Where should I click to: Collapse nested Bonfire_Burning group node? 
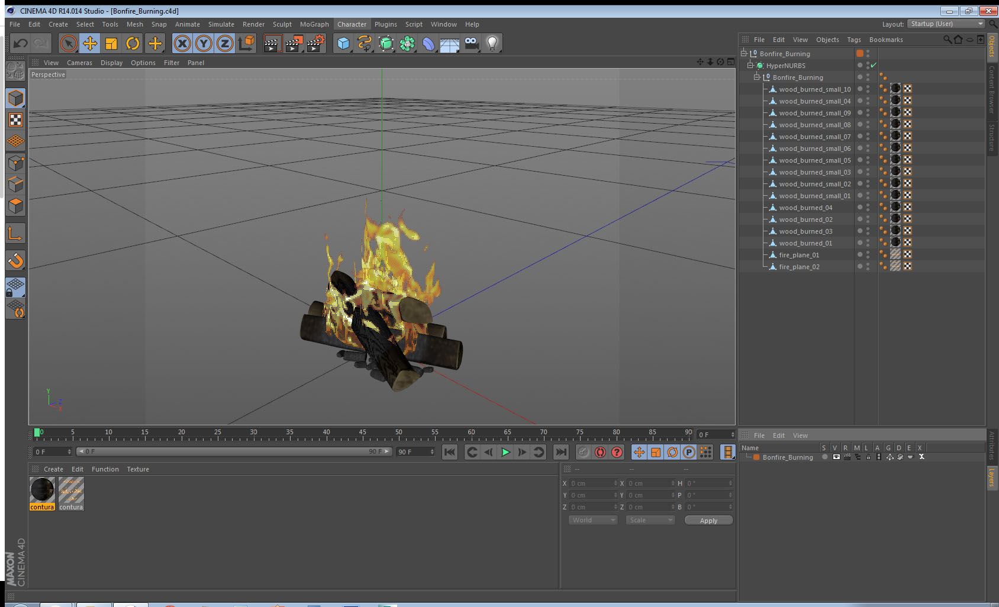(x=757, y=77)
